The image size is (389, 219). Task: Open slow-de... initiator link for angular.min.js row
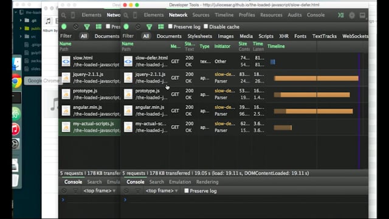coord(225,107)
